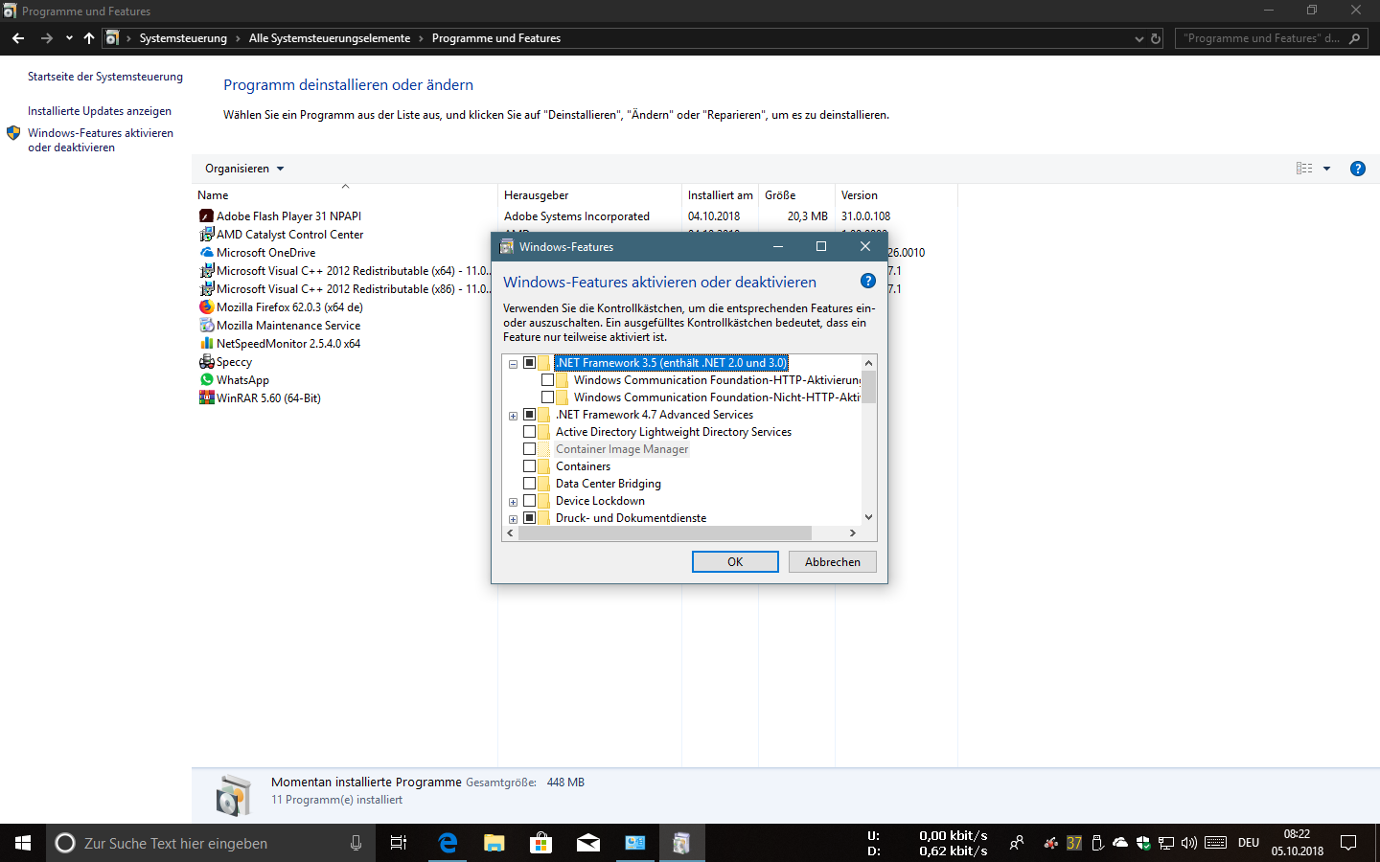This screenshot has width=1380, height=862.
Task: Click the Systemsteuerung breadcrumb
Action: click(x=183, y=38)
